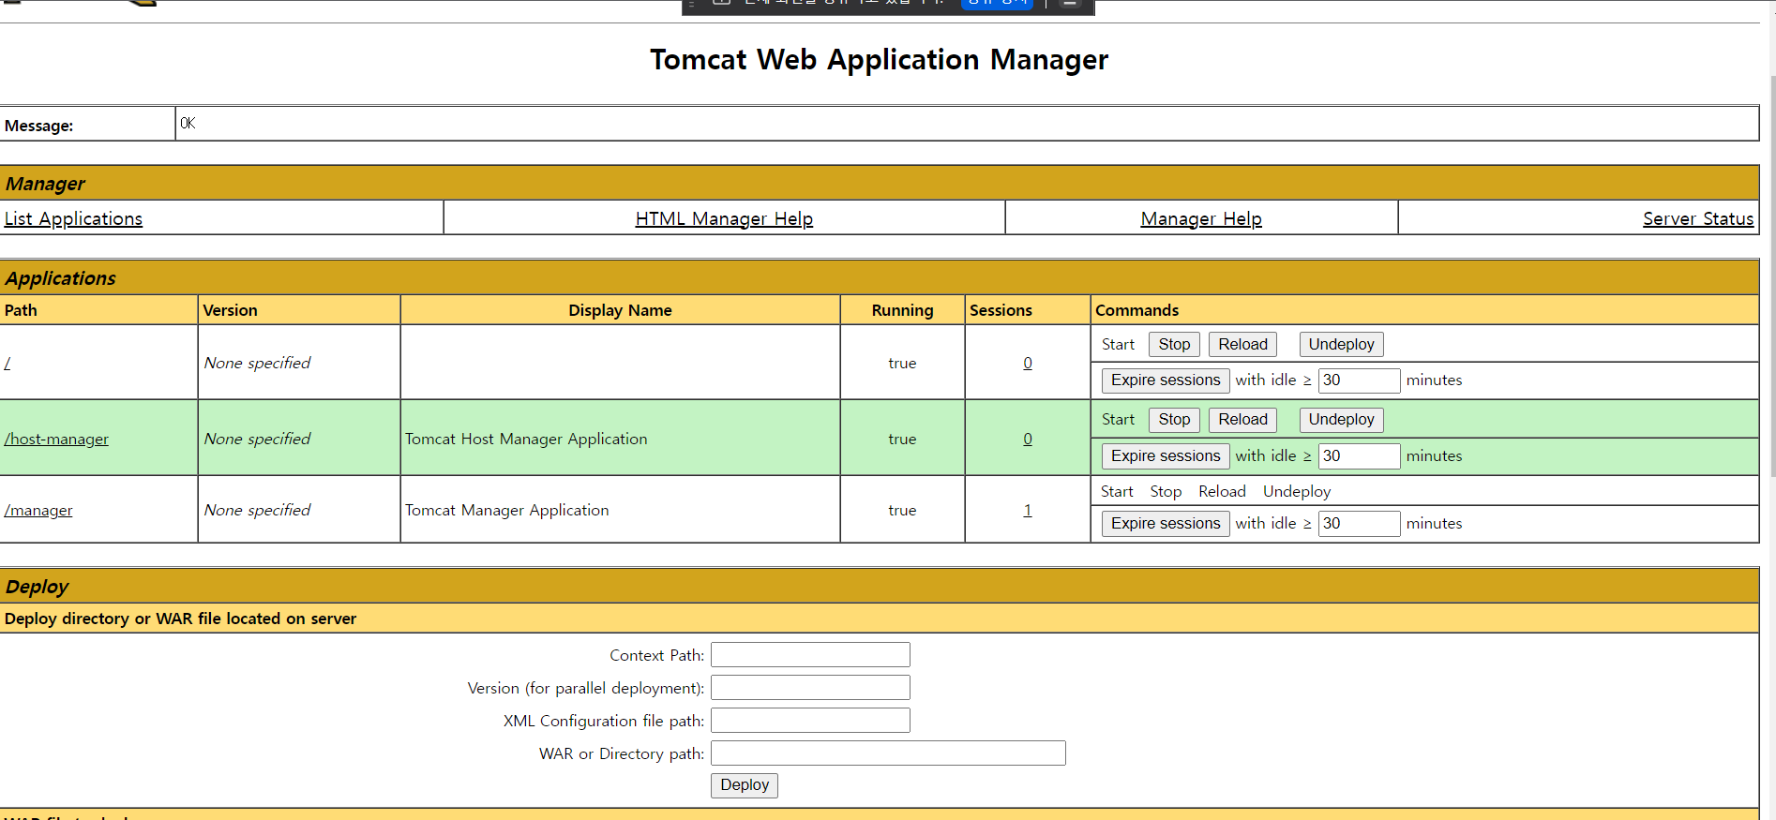Click "Deploy directory or WAR file located on server"
The image size is (1776, 820).
(180, 619)
